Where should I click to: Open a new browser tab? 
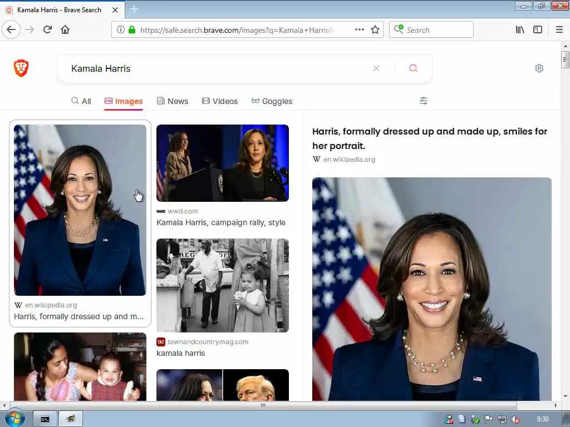tap(134, 9)
